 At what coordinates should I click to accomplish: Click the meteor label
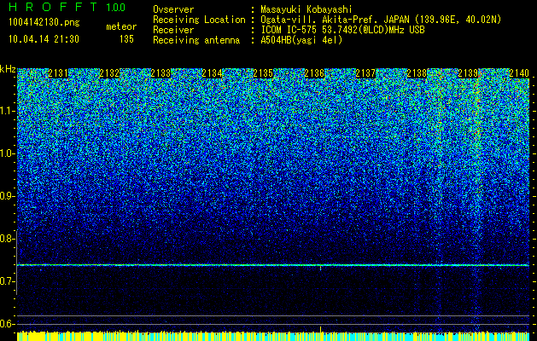121,26
